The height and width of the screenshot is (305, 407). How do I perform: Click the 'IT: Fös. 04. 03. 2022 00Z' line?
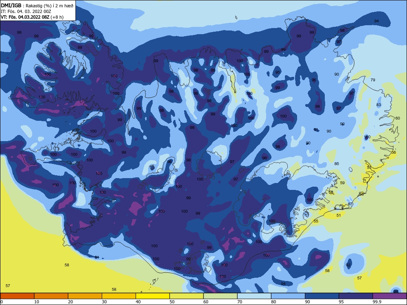coord(26,11)
